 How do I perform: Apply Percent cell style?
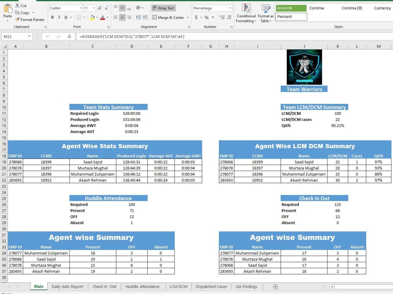pos(291,16)
